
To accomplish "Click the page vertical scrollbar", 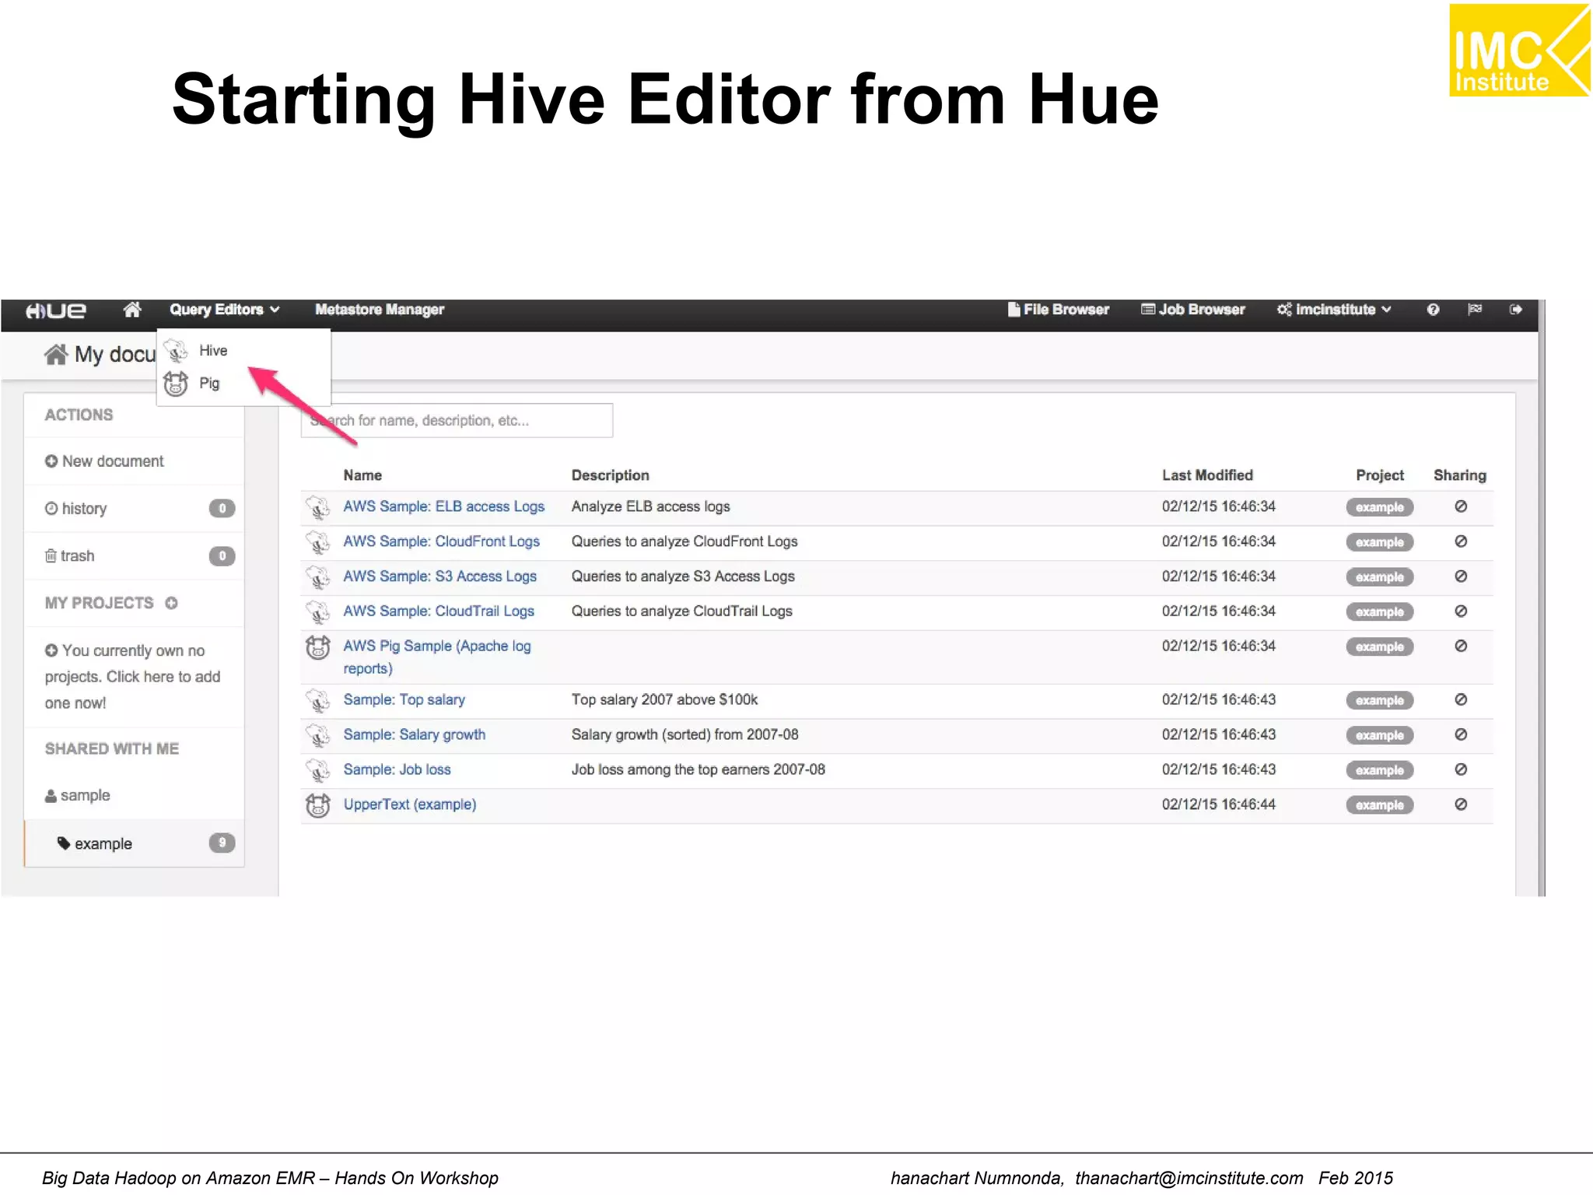I will pos(1542,597).
